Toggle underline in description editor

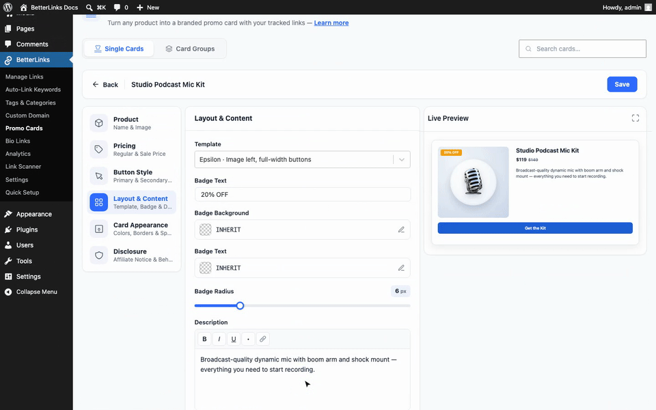pyautogui.click(x=234, y=339)
